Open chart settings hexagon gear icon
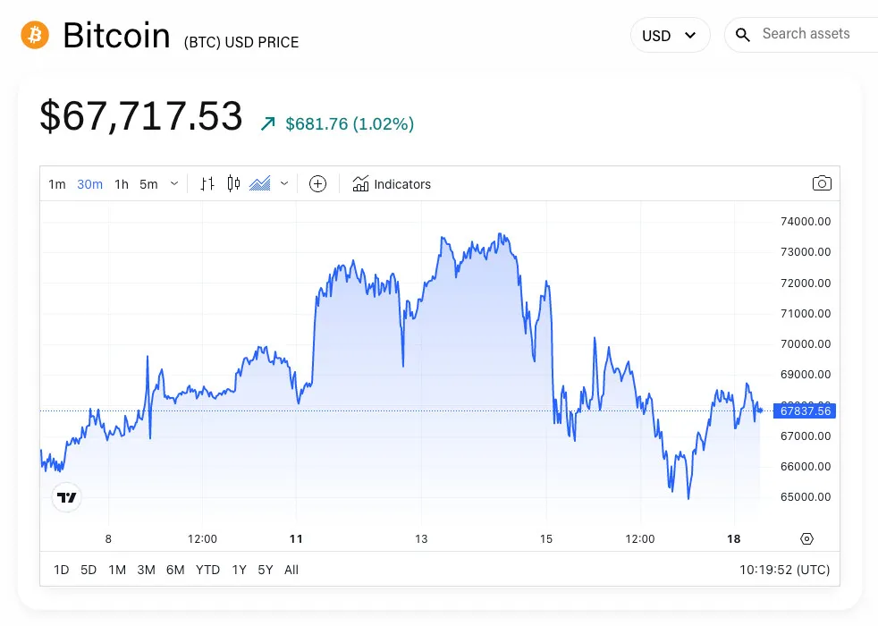Viewport: 878px width, 626px height. 807,538
